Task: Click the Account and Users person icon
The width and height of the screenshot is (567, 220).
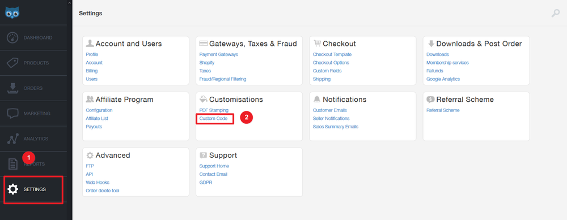Action: tap(90, 44)
